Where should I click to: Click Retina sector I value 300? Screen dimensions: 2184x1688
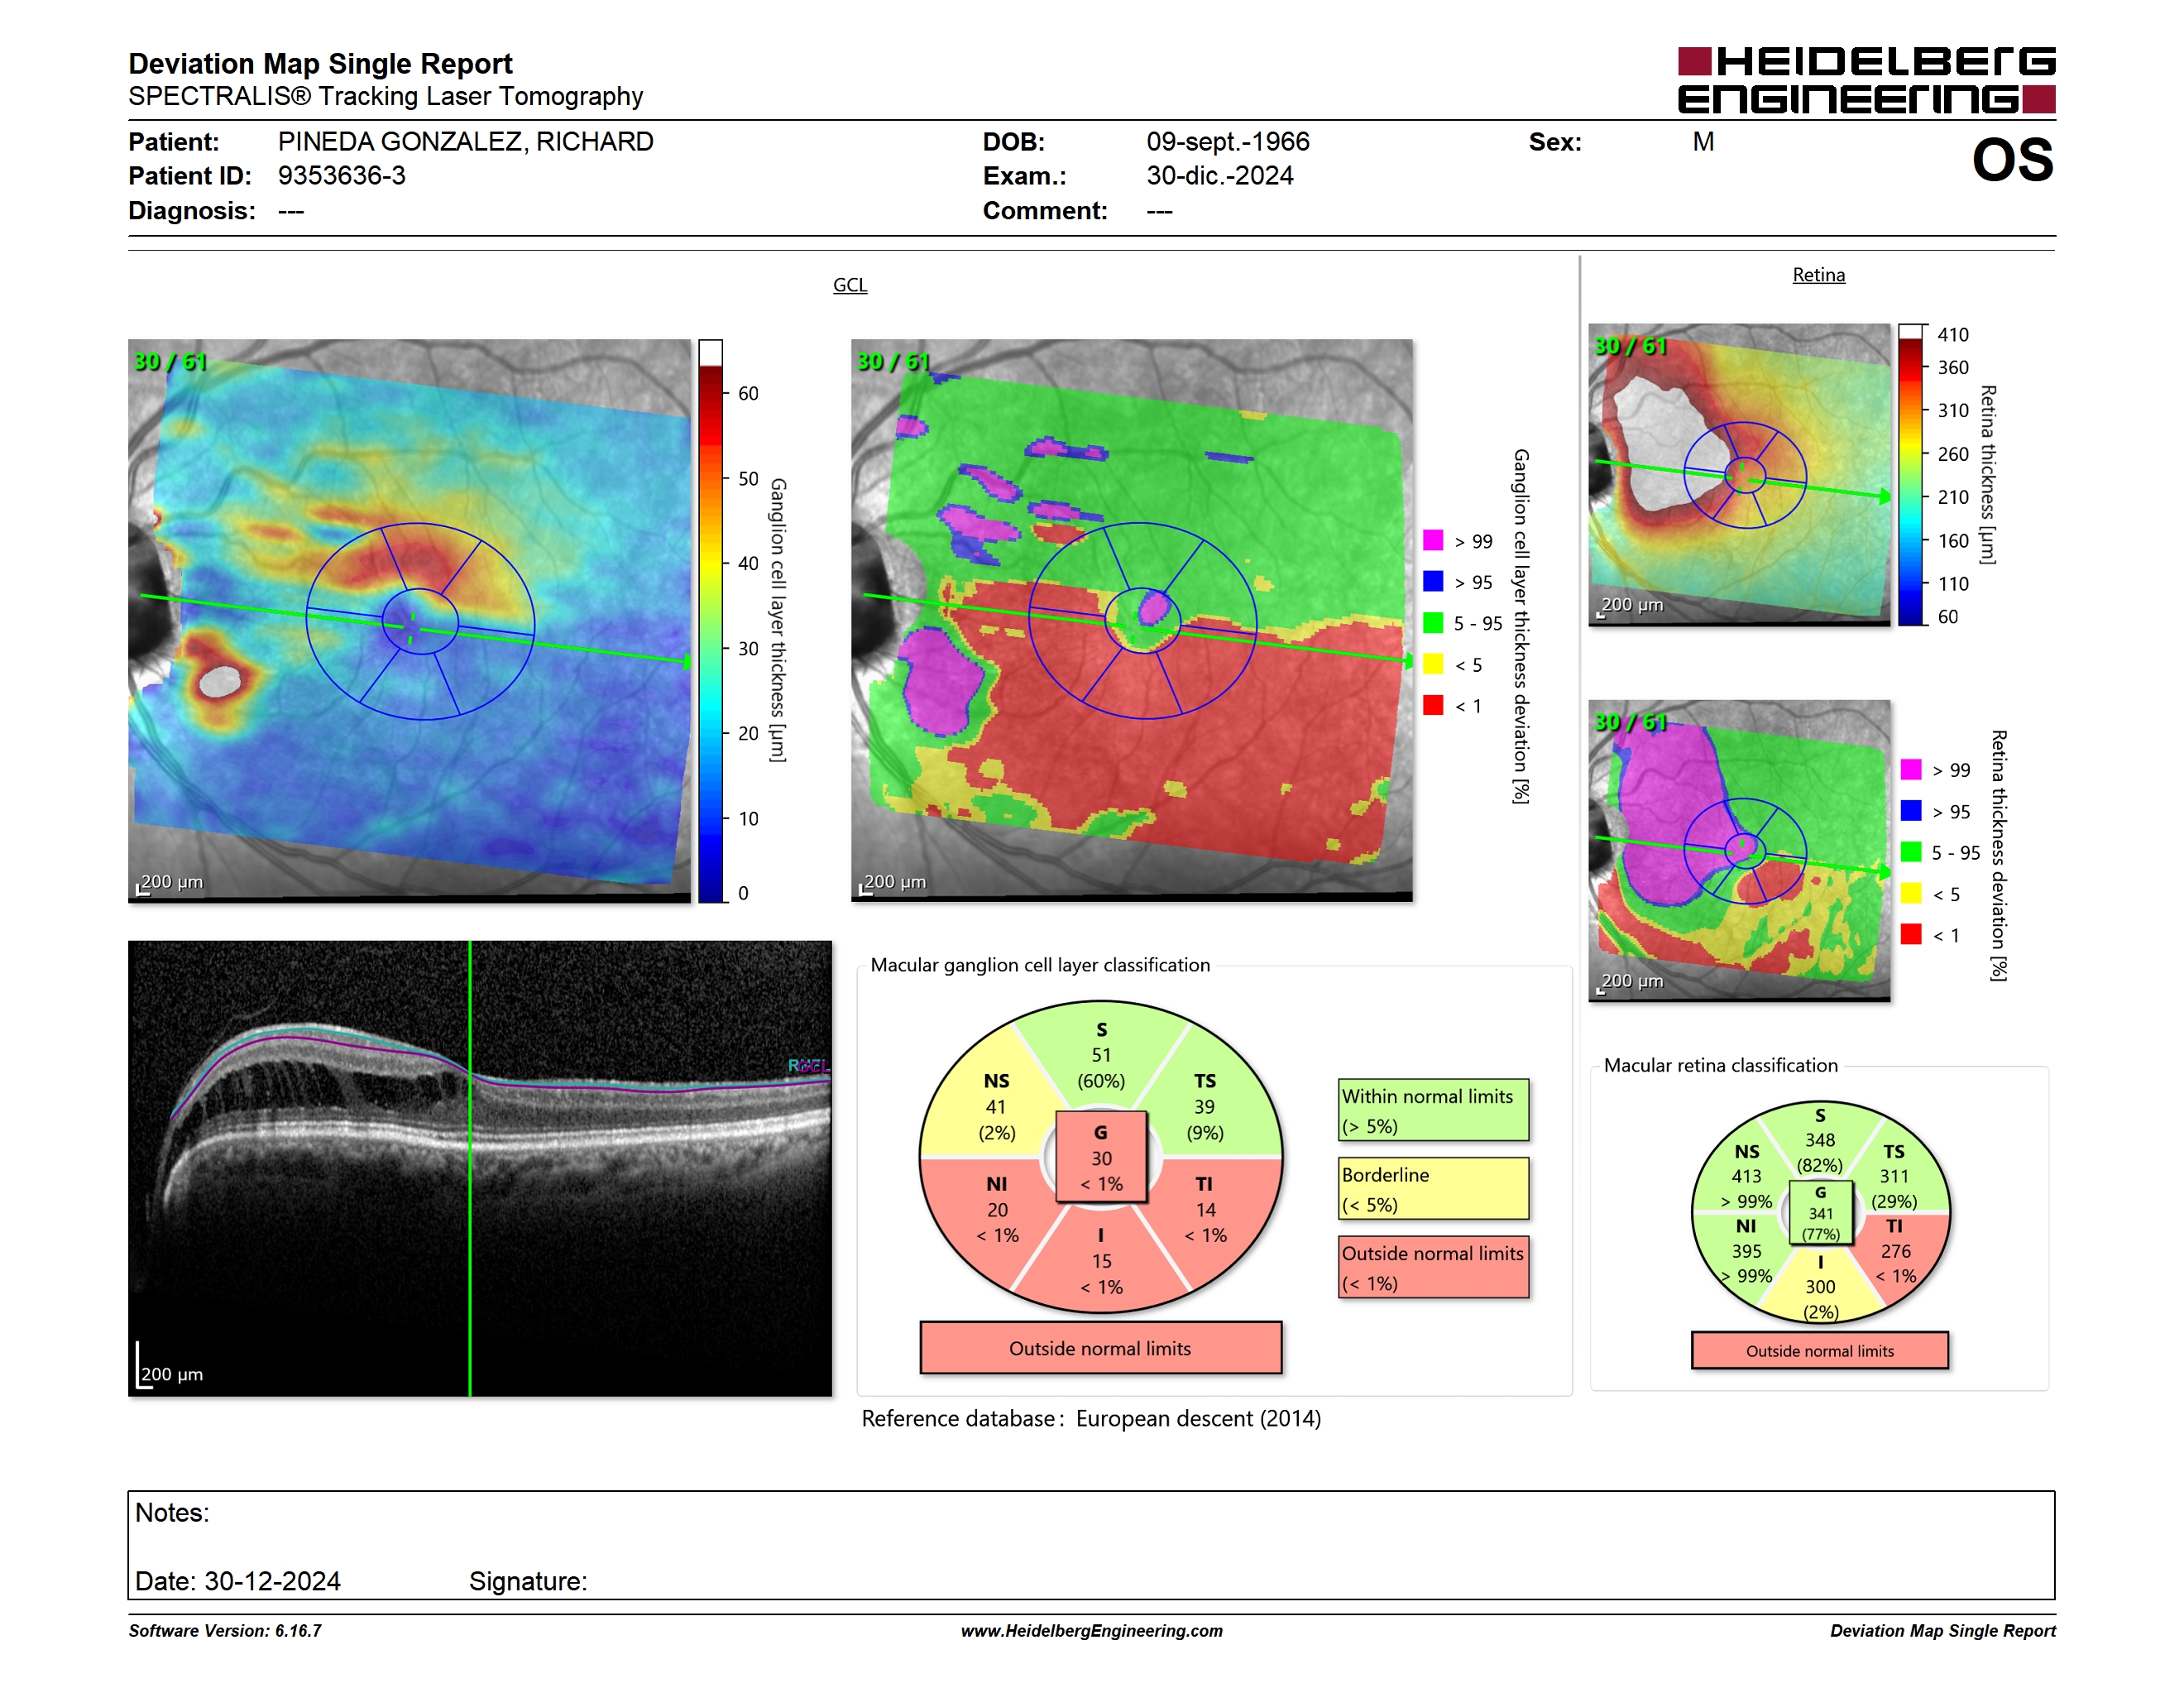[x=1820, y=1287]
